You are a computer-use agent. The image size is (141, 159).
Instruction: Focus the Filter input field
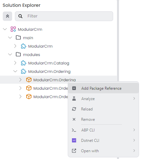point(64,16)
